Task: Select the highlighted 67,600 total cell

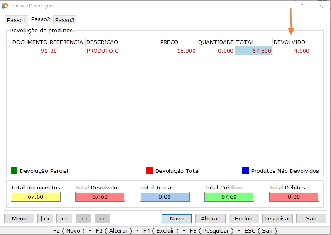Action: [x=254, y=51]
